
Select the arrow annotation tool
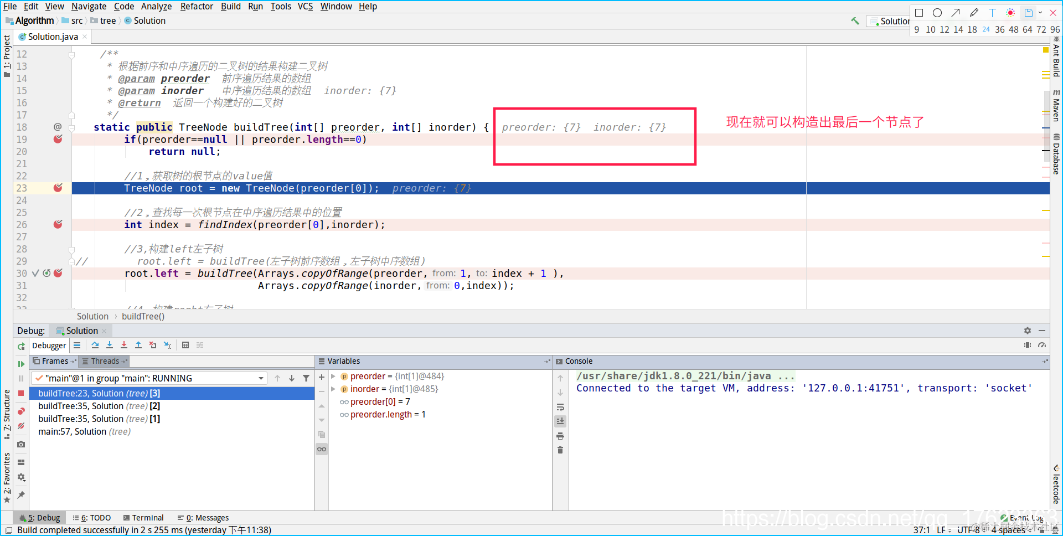[x=956, y=13]
